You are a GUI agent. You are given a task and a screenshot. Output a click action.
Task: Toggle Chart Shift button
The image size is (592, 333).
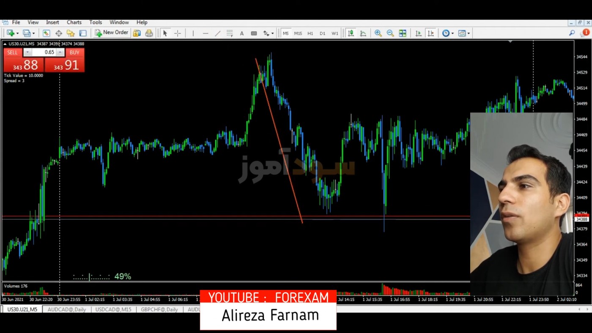coord(430,33)
